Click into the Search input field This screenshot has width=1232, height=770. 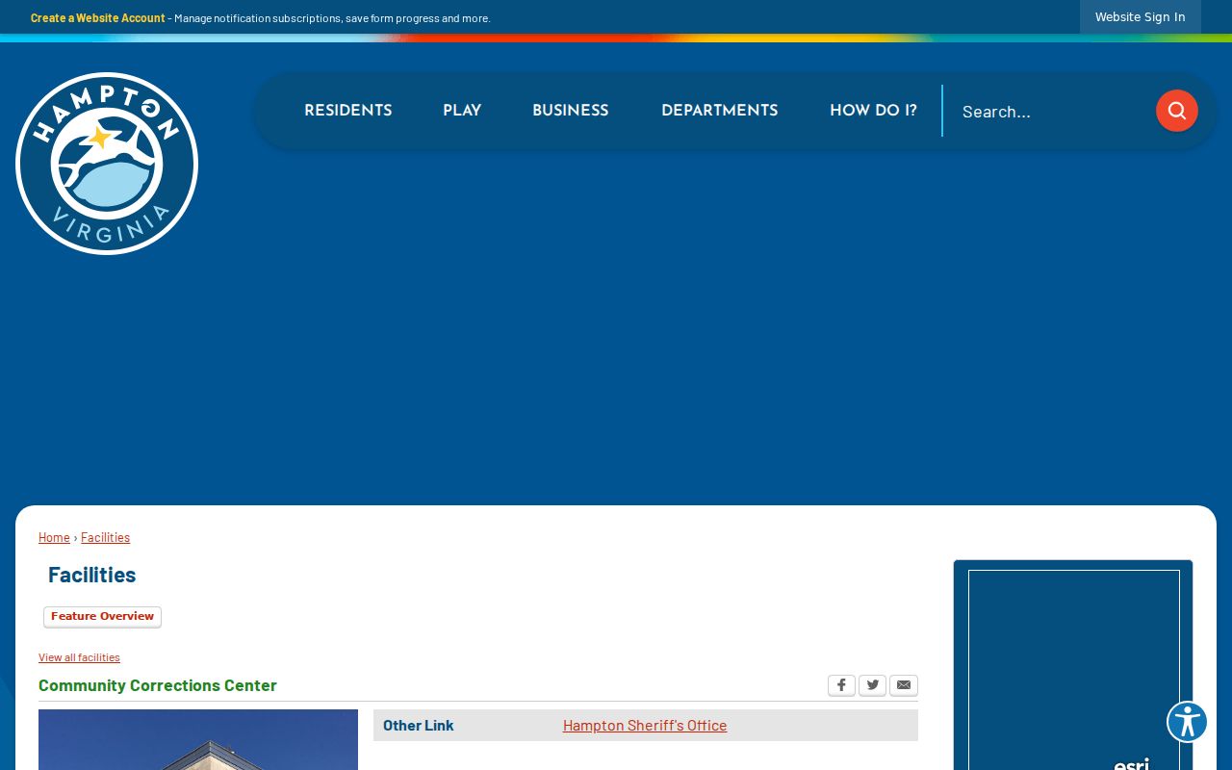click(1049, 112)
